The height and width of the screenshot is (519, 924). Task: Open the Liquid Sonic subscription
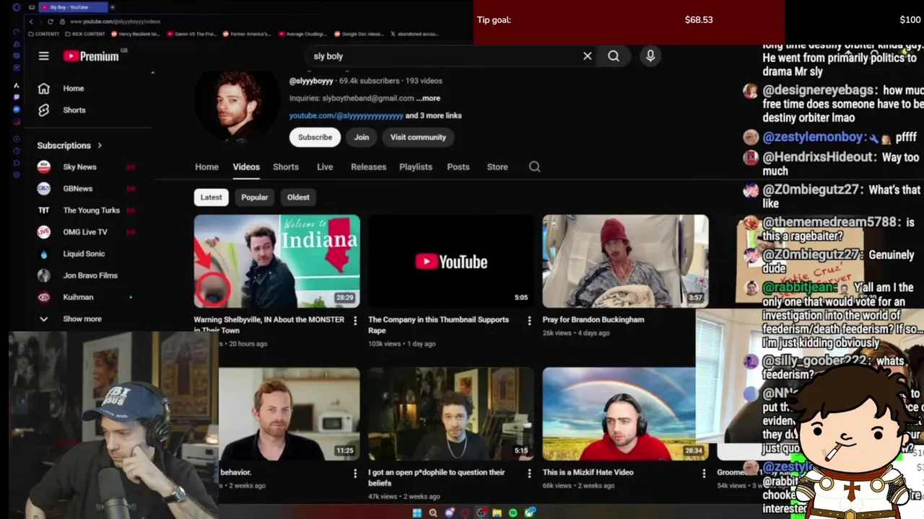(x=84, y=254)
